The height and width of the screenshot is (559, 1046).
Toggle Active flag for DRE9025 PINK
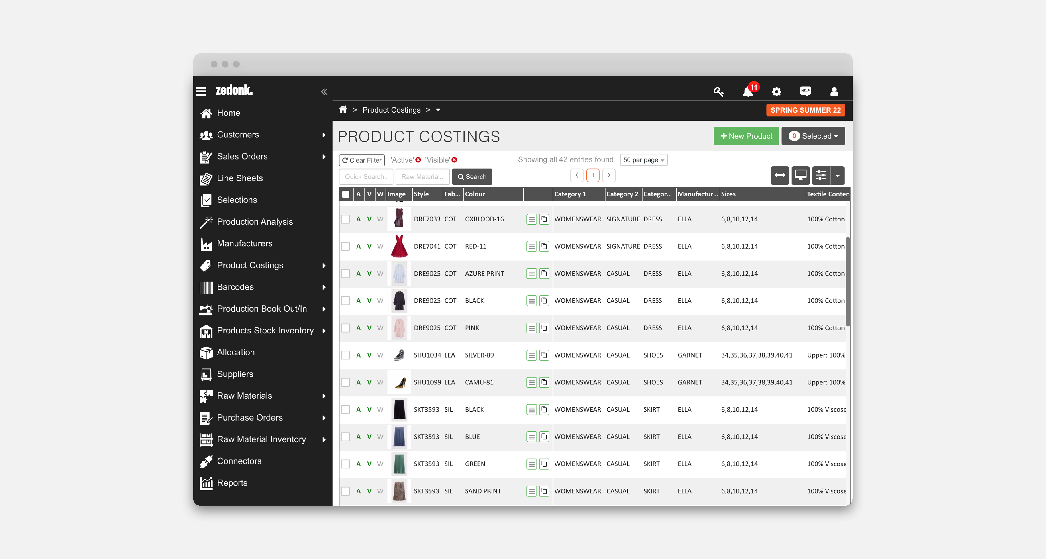tap(359, 328)
